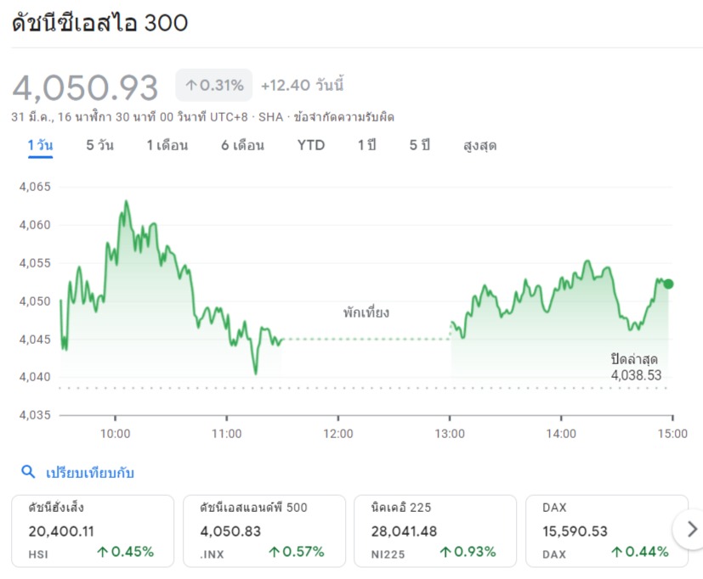Click the green 0.31% change badge

click(x=214, y=85)
